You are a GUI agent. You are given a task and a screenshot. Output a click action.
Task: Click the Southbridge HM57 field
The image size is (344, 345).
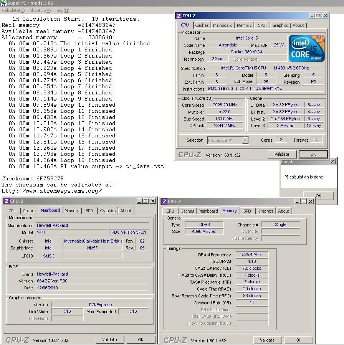tap(93, 248)
